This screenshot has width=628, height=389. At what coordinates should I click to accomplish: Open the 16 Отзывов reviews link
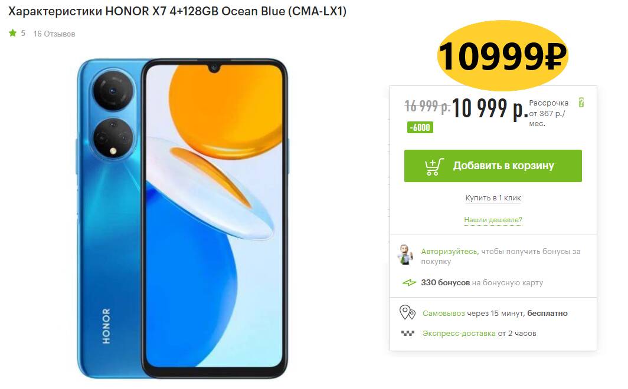[x=54, y=34]
